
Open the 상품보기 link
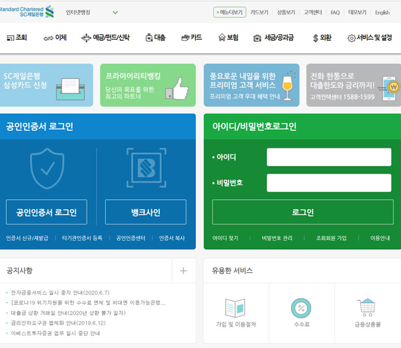(286, 12)
